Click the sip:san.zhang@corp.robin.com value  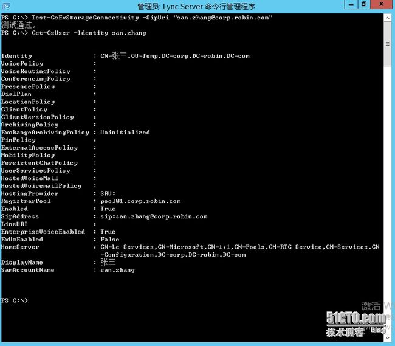click(x=154, y=216)
